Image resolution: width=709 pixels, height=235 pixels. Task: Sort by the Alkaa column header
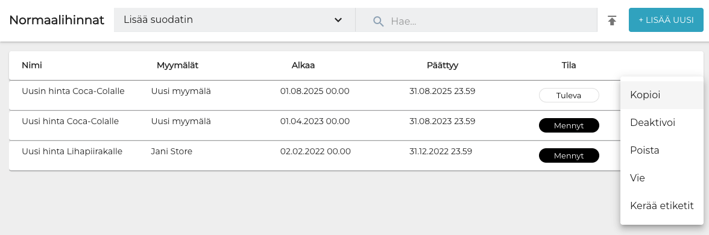(303, 65)
